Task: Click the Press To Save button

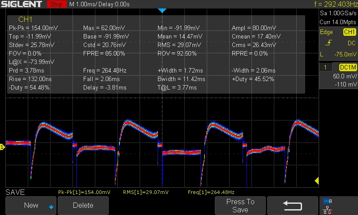Action: coord(240,206)
